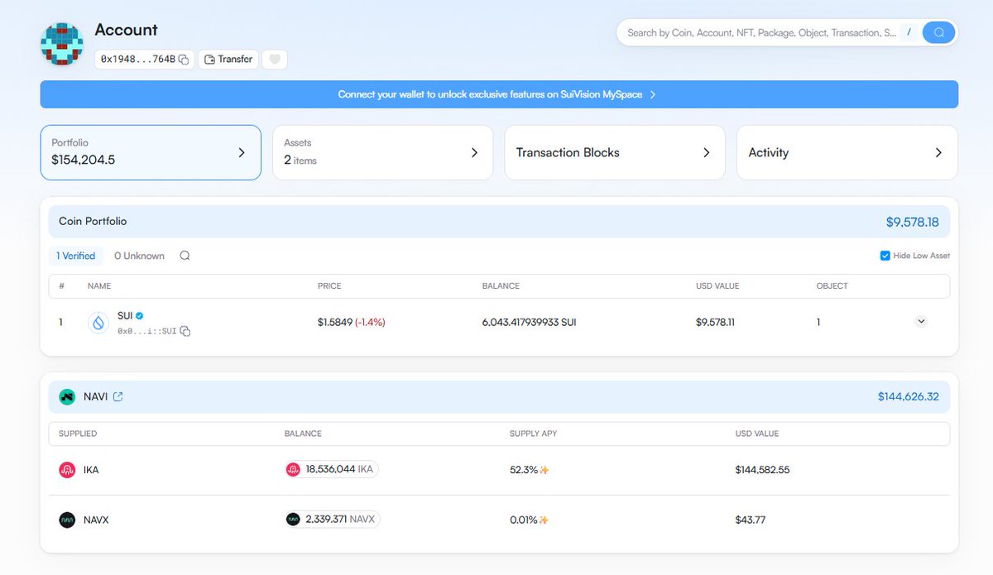Copy the account address 0x1948...764B
This screenshot has height=575, width=993.
point(184,60)
